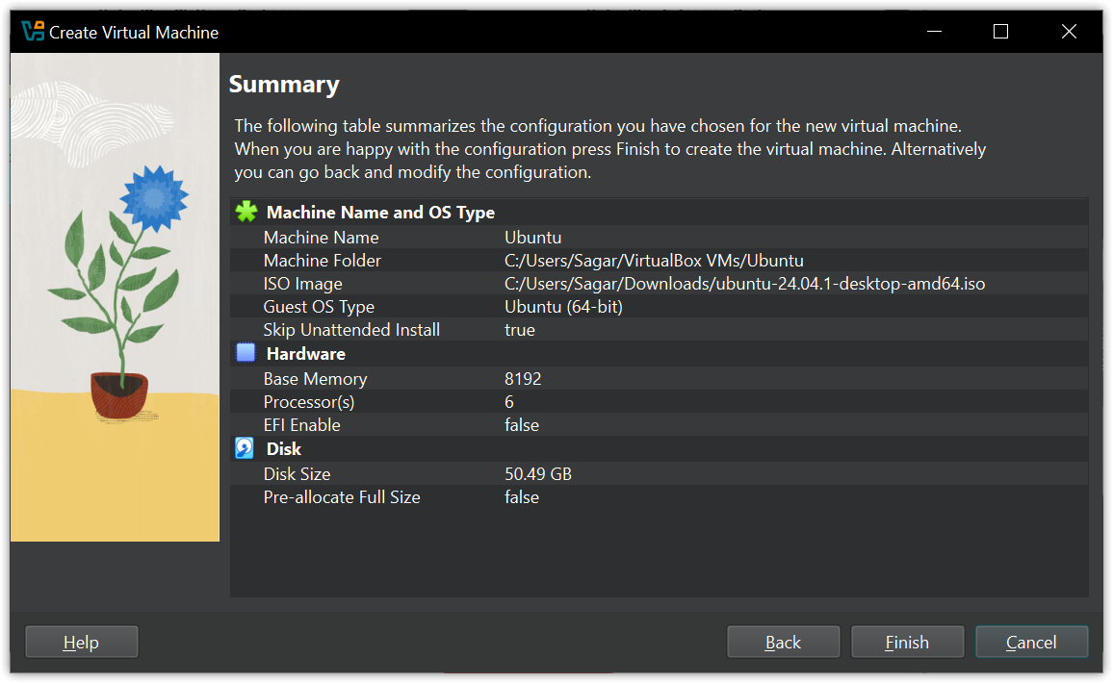Click the Guest OS Type label
This screenshot has width=1113, height=683.
319,307
